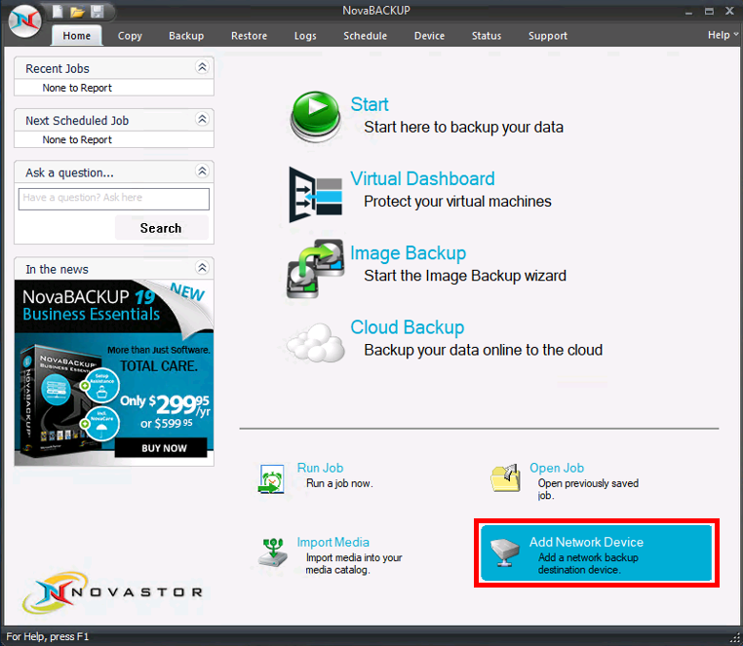
Task: Click the Import Media drive icon
Action: click(x=272, y=552)
